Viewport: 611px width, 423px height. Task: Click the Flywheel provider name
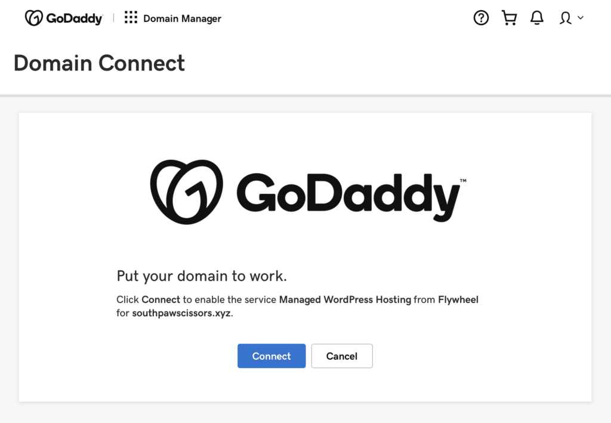point(458,300)
